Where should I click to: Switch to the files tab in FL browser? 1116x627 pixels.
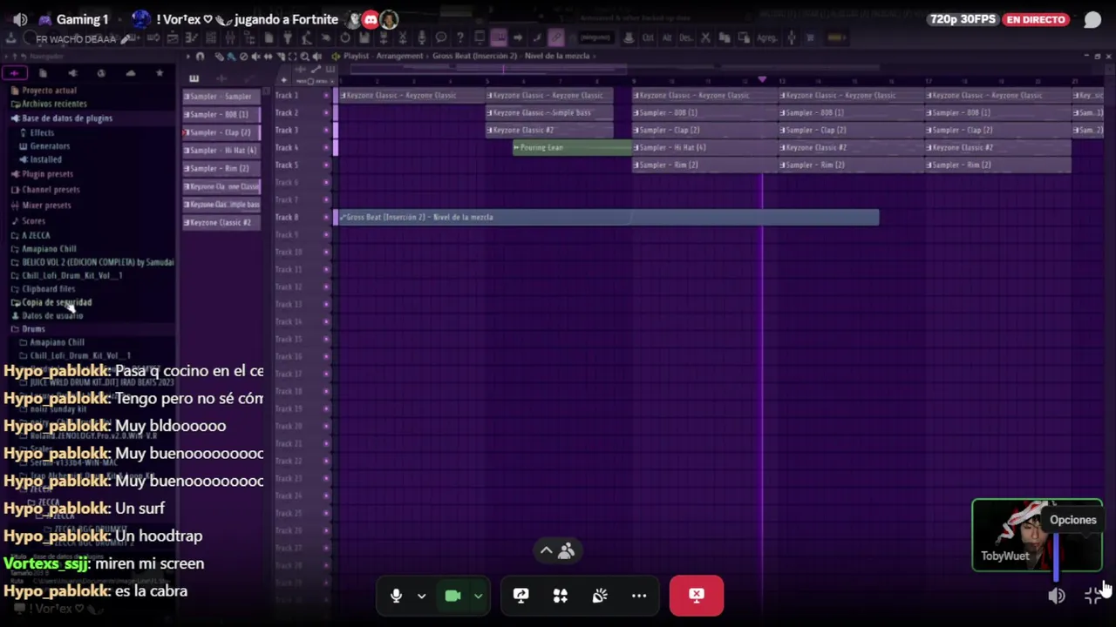[x=43, y=73]
